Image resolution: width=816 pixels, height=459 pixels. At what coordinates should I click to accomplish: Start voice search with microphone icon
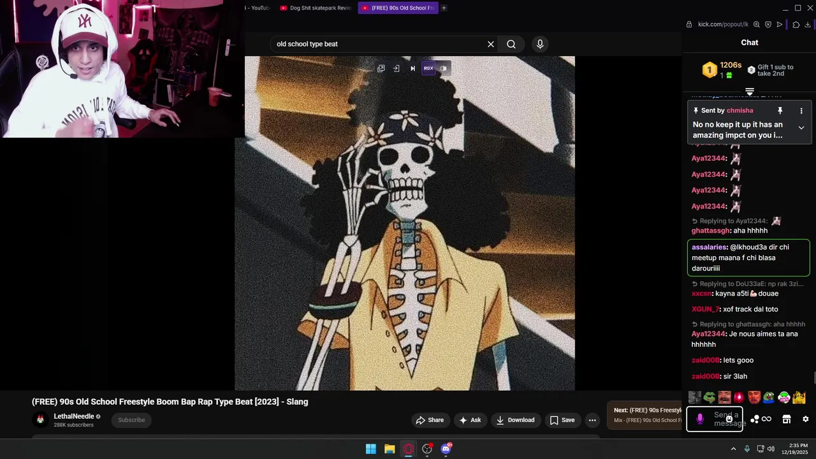[540, 44]
